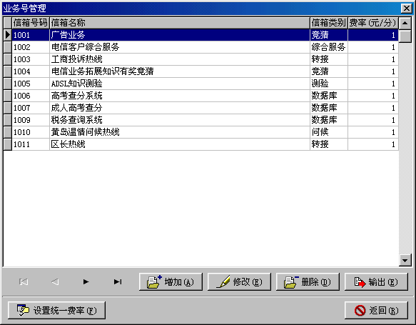Jump to the last record arrow
The width and height of the screenshot is (416, 325).
point(118,281)
